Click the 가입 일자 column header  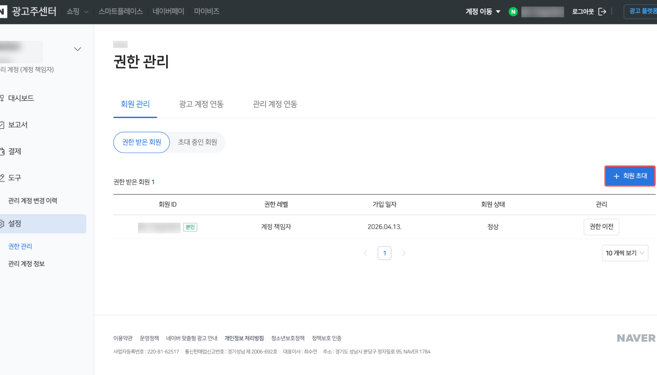coord(384,204)
